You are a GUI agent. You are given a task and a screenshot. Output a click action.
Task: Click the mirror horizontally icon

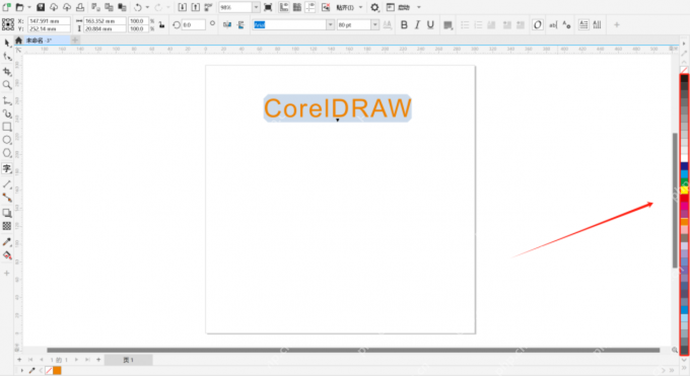coord(227,25)
